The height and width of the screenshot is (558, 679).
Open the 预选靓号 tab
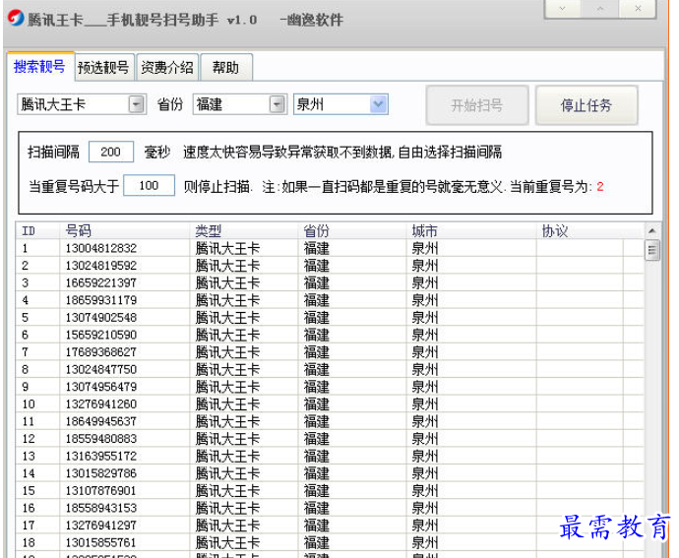104,68
